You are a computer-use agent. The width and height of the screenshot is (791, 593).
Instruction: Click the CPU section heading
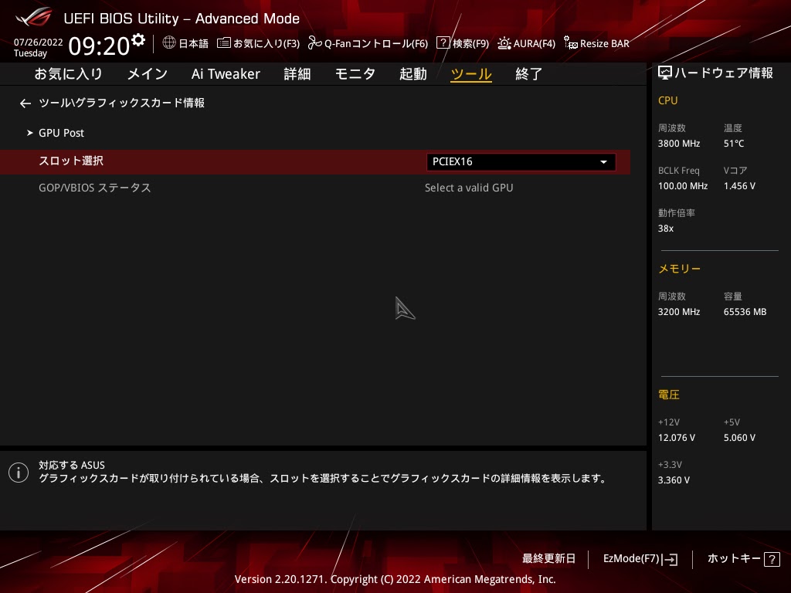click(667, 101)
